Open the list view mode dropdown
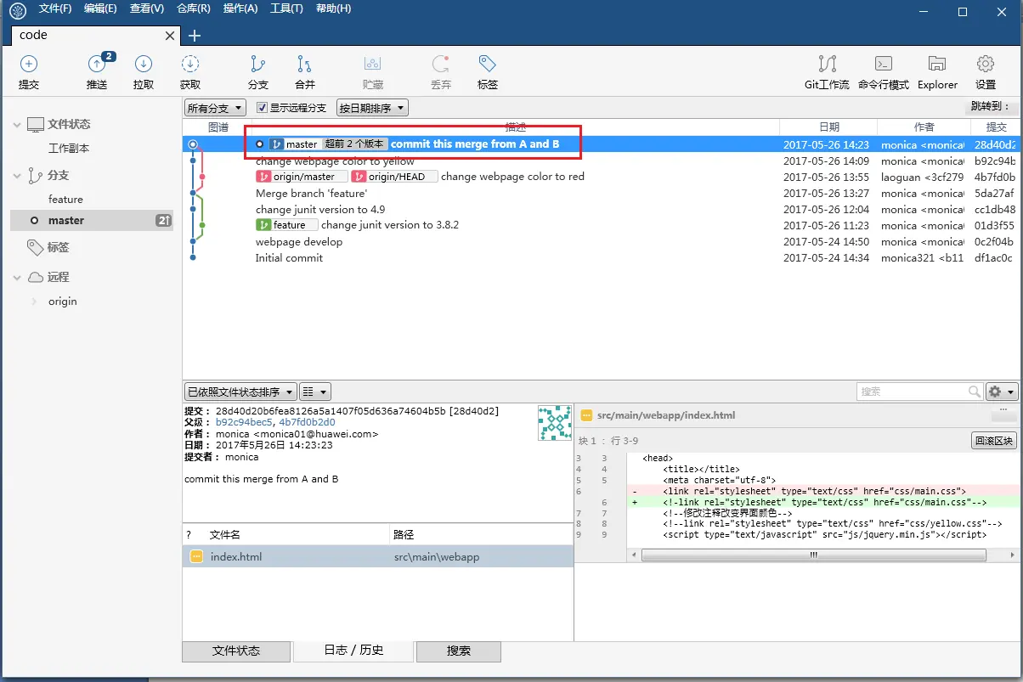Viewport: 1023px width, 682px height. coord(315,392)
